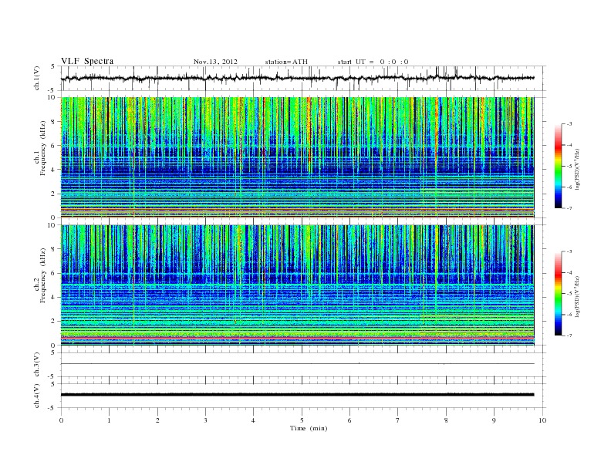Image resolution: width=611 pixels, height=472 pixels.
Task: Click the "Time (min)" x-axis label
Action: coord(309,428)
